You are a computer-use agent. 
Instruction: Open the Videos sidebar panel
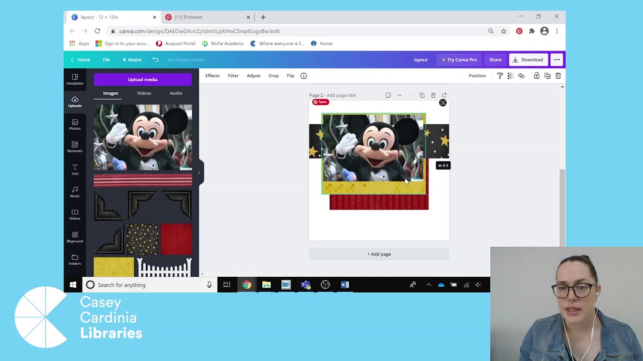[75, 215]
